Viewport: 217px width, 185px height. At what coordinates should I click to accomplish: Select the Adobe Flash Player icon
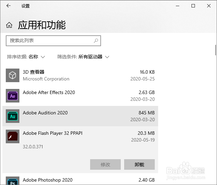point(13,136)
